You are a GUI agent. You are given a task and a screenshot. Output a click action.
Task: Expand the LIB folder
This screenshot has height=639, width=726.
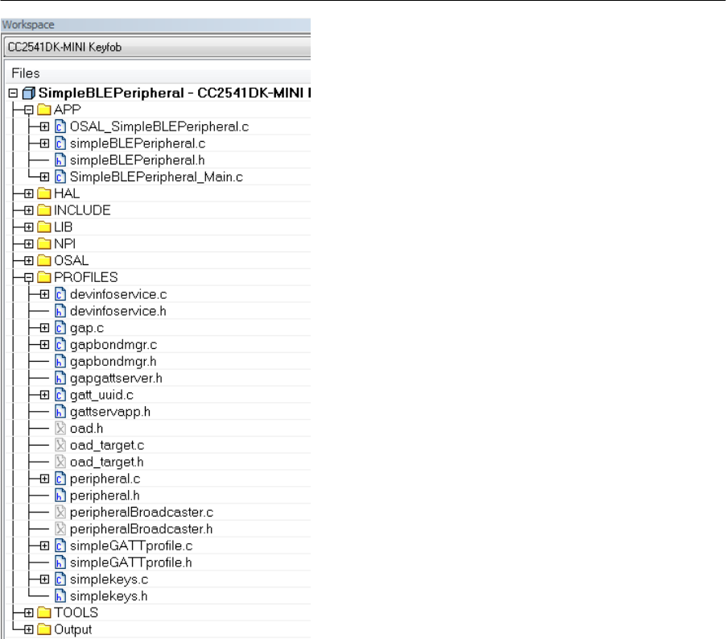click(x=29, y=227)
